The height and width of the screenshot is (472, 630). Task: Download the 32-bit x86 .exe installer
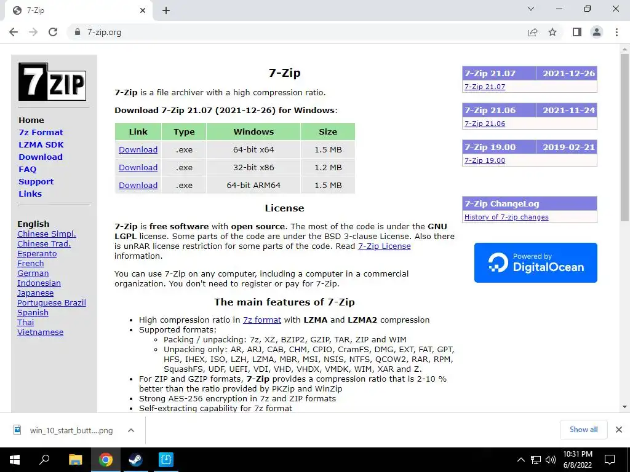pos(138,167)
